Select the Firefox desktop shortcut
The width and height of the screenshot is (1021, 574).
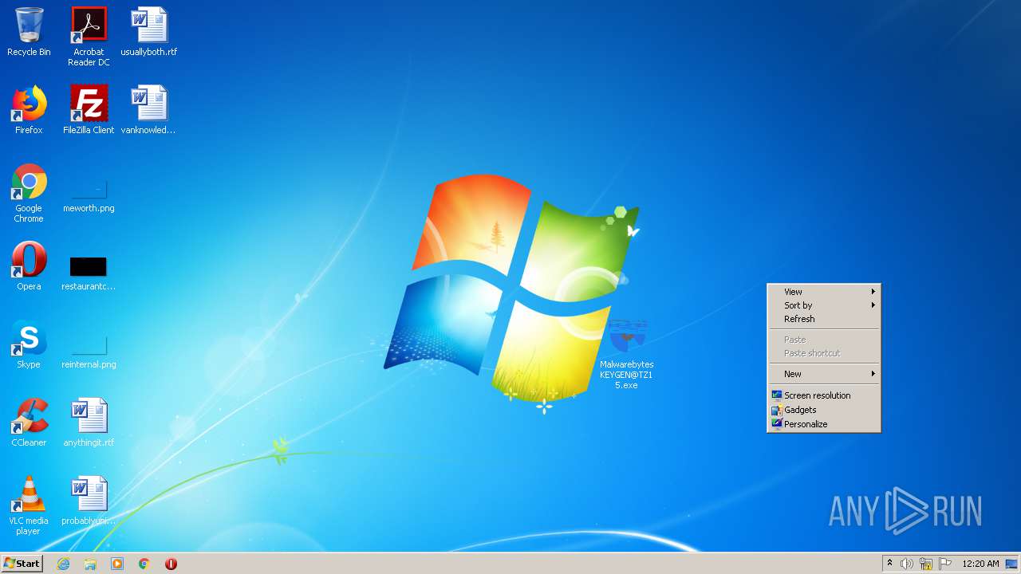click(29, 110)
